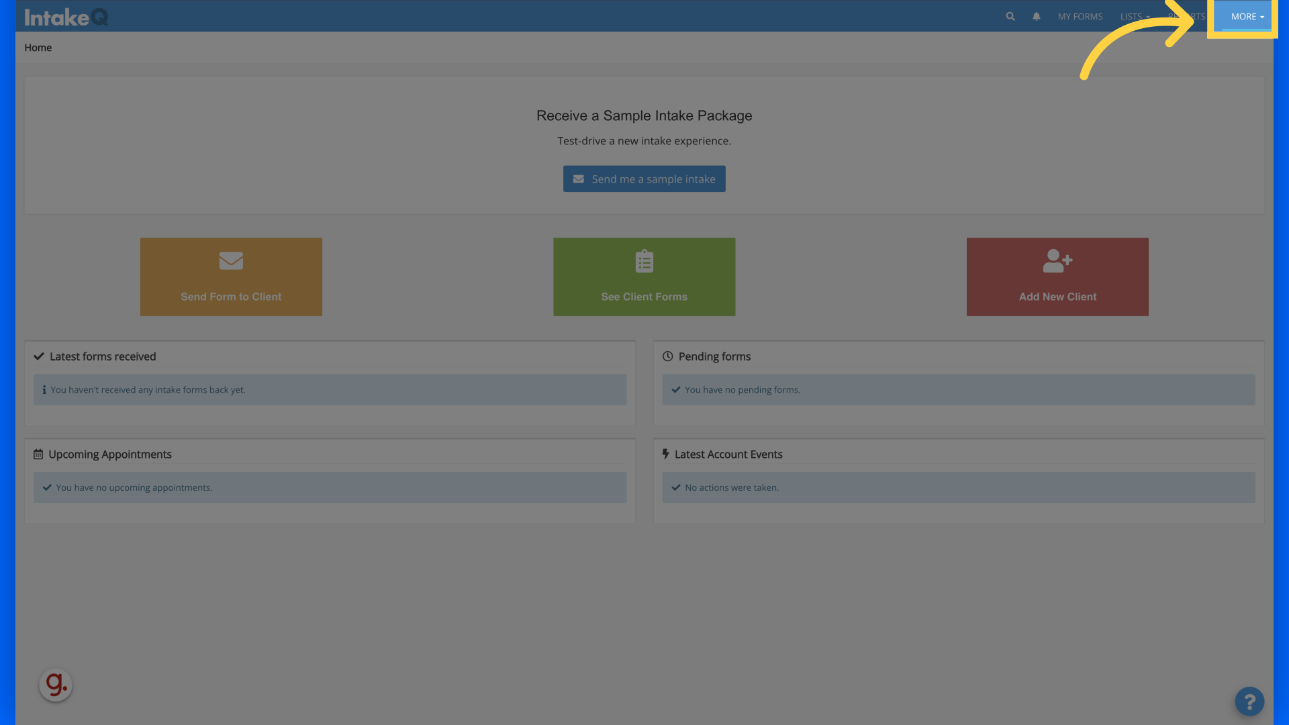1289x725 pixels.
Task: Click the lightning icon beside Latest Account Events
Action: click(665, 454)
